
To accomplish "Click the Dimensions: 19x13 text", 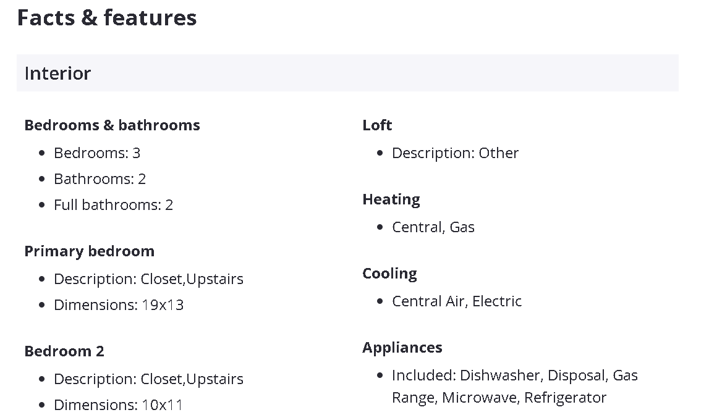I will (119, 305).
